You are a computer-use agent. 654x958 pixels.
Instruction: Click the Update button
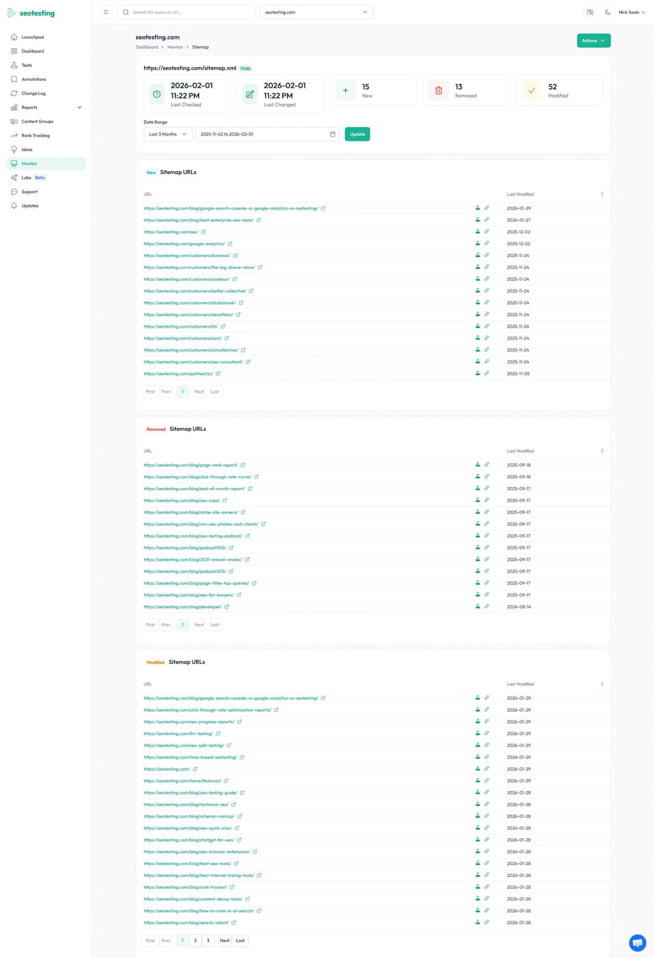point(357,134)
